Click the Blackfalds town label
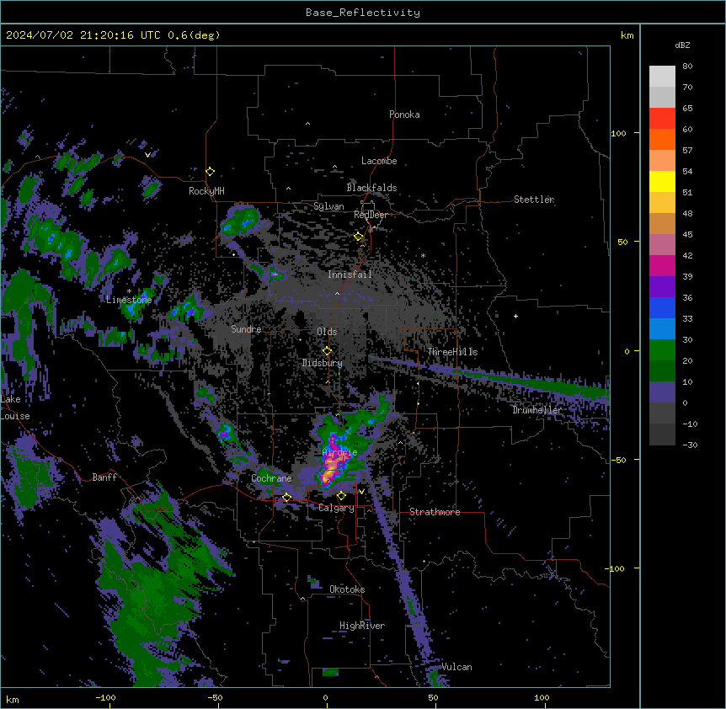The height and width of the screenshot is (709, 726). (371, 188)
